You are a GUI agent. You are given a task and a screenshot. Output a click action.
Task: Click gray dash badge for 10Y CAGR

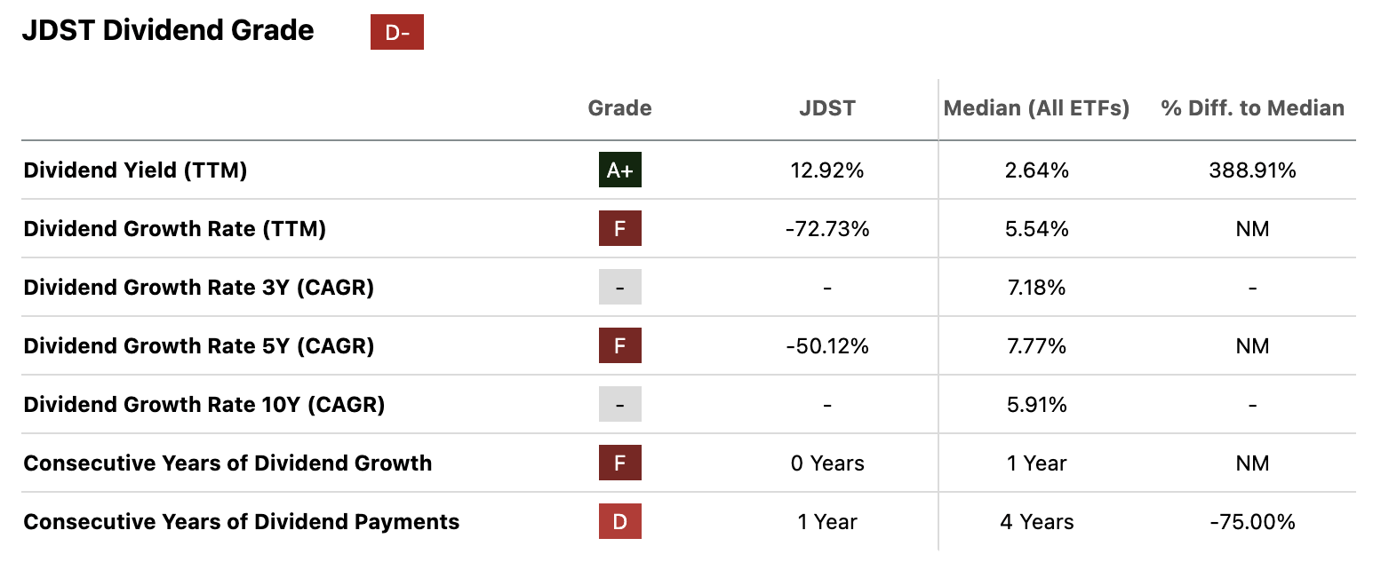coord(619,405)
